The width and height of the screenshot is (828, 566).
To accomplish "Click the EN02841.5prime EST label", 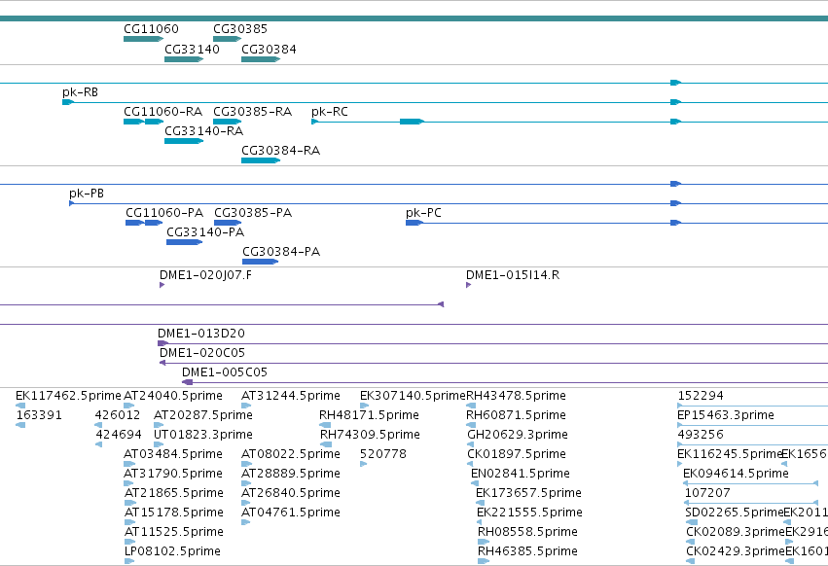I will 521,475.
